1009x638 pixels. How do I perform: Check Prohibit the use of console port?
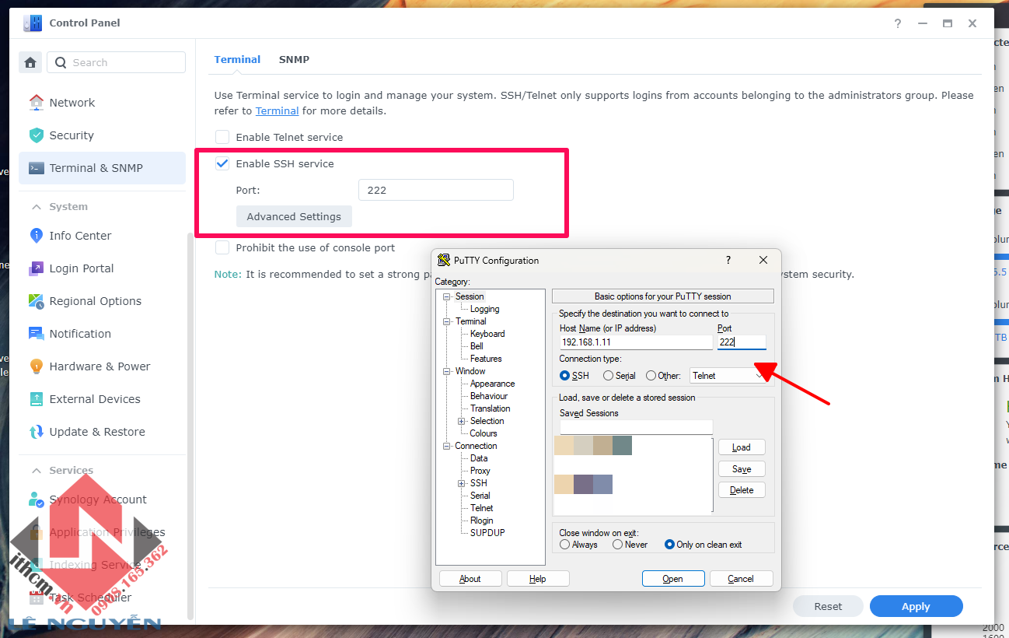(x=222, y=247)
